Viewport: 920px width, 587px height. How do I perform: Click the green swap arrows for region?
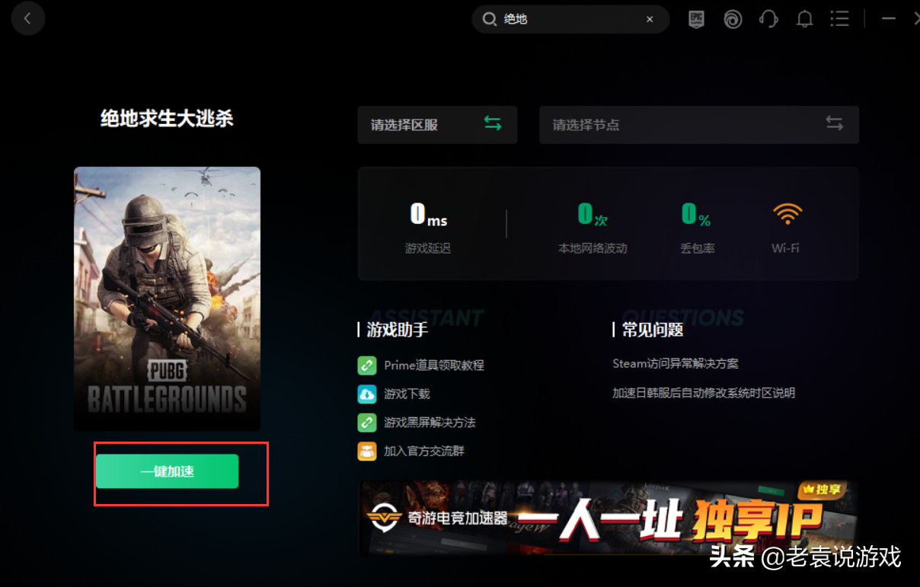493,123
